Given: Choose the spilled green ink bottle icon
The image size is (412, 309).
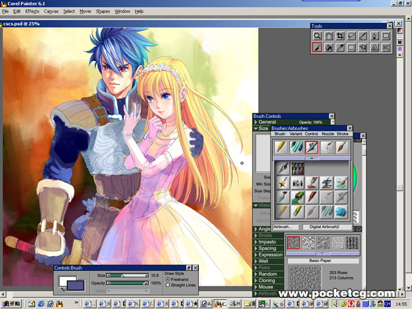Looking at the screenshot, I should coord(297,198).
